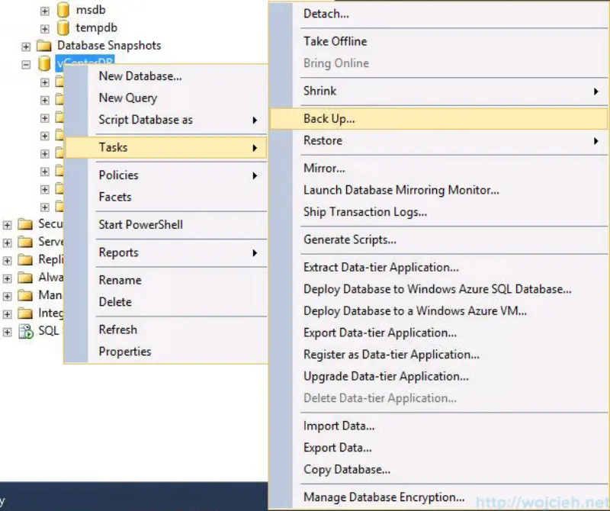Screen dimensions: 610x511
Task: Select the tempdb database icon
Action: [x=64, y=27]
